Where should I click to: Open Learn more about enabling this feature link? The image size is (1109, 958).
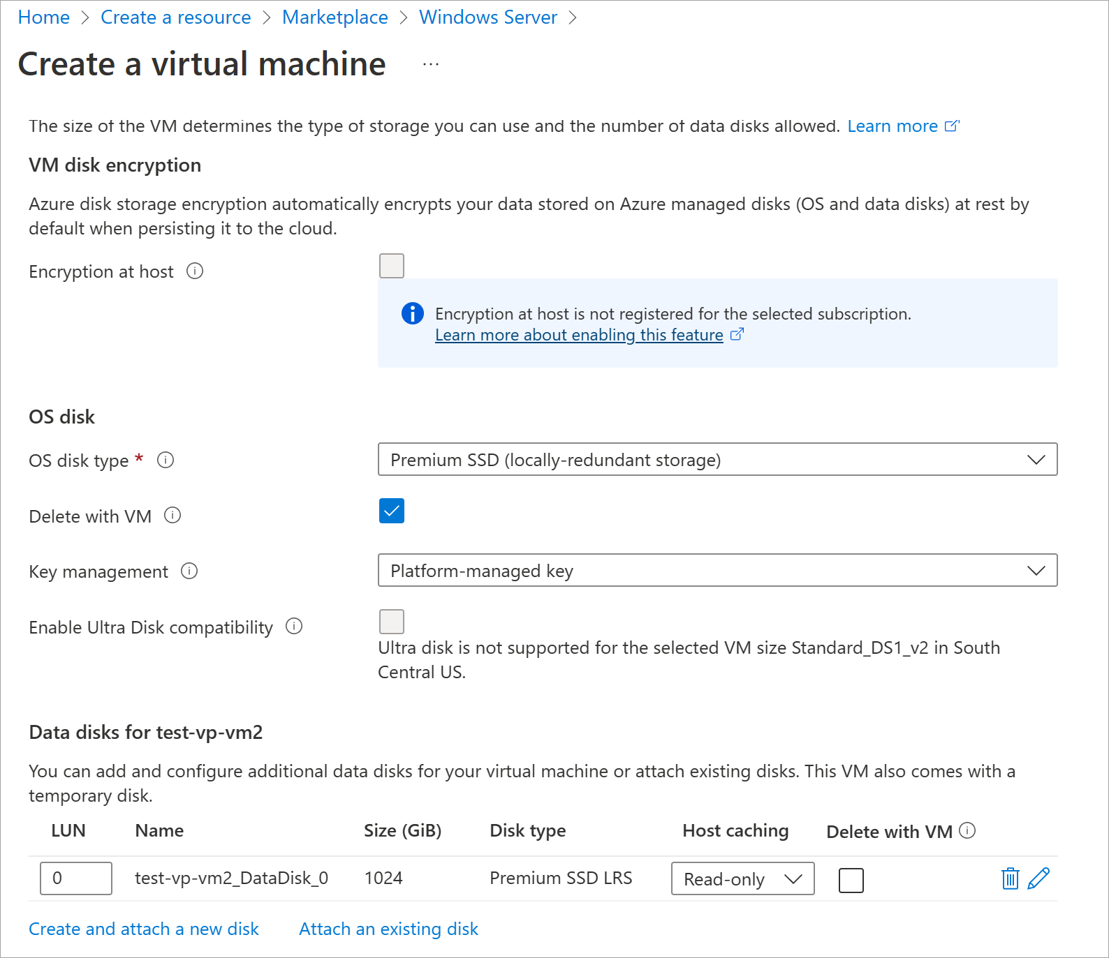[x=579, y=335]
